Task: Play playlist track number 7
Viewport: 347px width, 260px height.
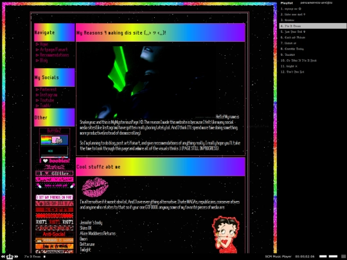Action: tap(313, 43)
